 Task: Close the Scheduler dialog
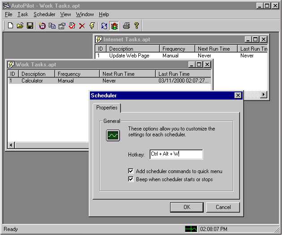[238, 96]
